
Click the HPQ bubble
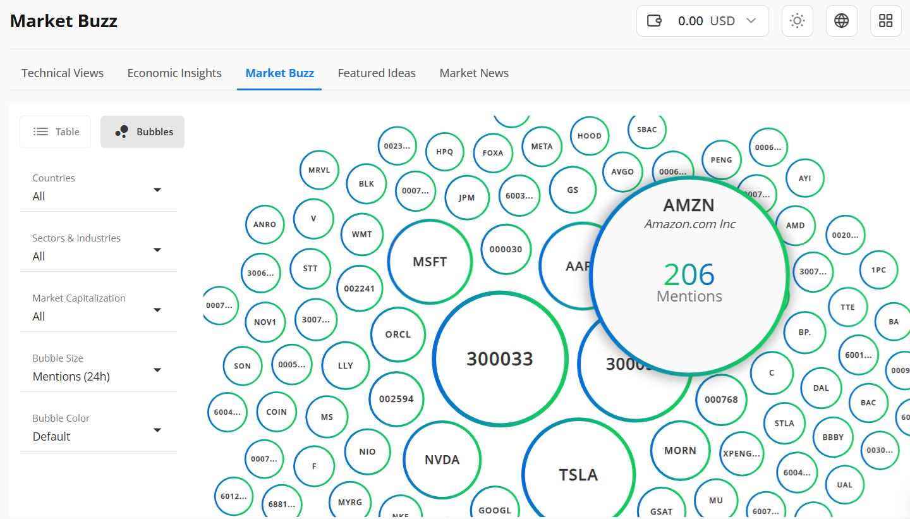(445, 152)
